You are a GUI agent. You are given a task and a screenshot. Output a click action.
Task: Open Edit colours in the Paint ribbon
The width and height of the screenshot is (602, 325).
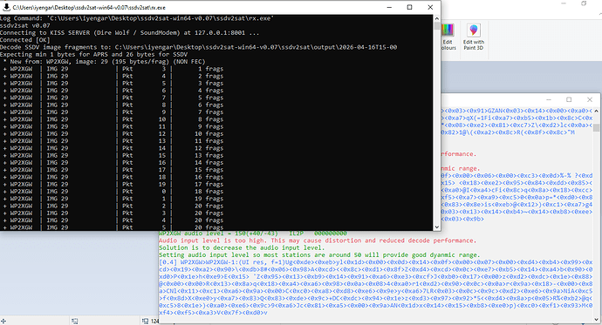tap(448, 37)
